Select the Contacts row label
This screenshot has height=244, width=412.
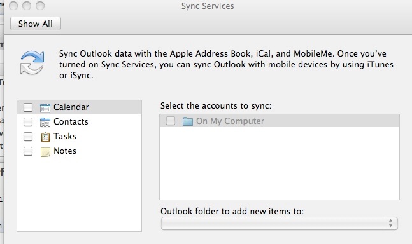click(71, 122)
